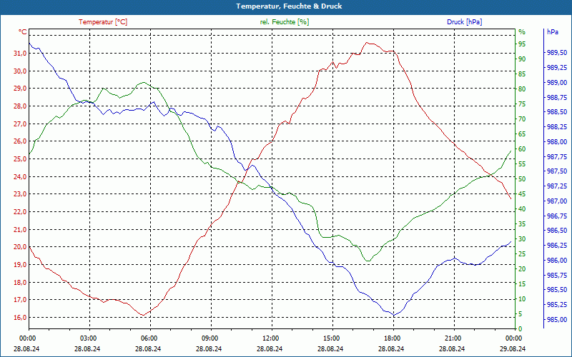This screenshot has width=572, height=357.
Task: Click the '28.08.24' date under 18:00
Action: pyautogui.click(x=391, y=348)
